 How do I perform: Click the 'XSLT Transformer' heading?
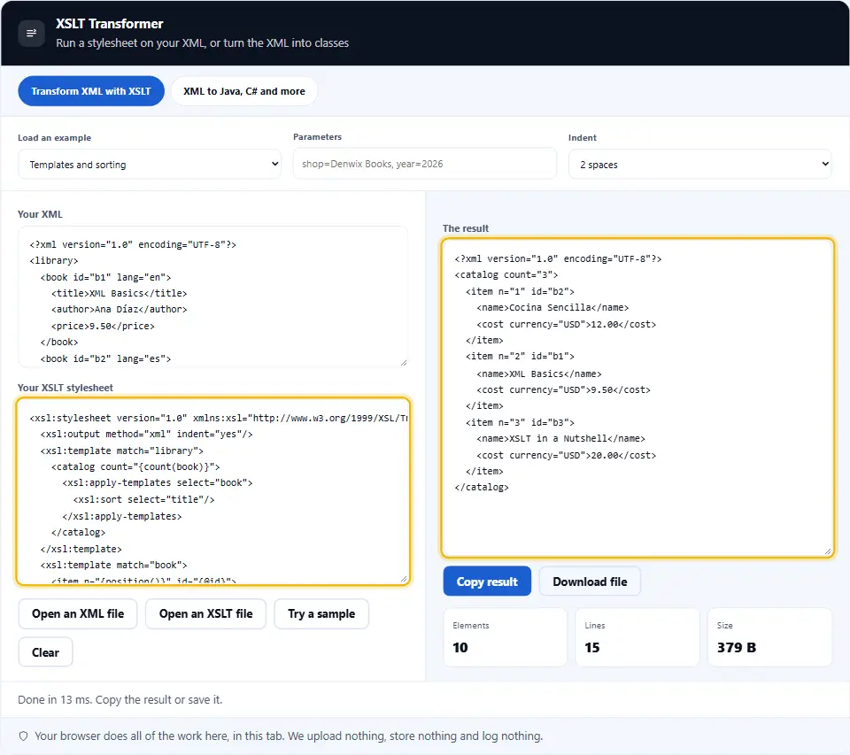pos(110,24)
